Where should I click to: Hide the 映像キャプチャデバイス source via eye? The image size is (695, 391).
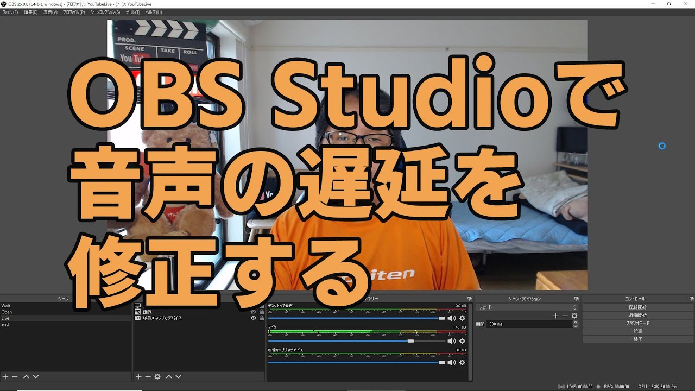pyautogui.click(x=253, y=318)
